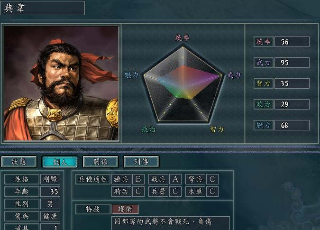Viewport: 320px width, 230px height.
Task: Click the 性格 value 剛膽
Action: click(x=50, y=179)
